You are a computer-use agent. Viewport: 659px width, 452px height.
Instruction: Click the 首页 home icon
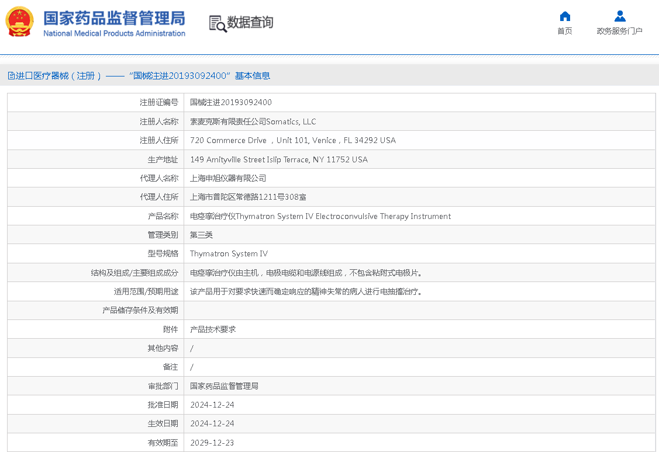click(x=565, y=16)
